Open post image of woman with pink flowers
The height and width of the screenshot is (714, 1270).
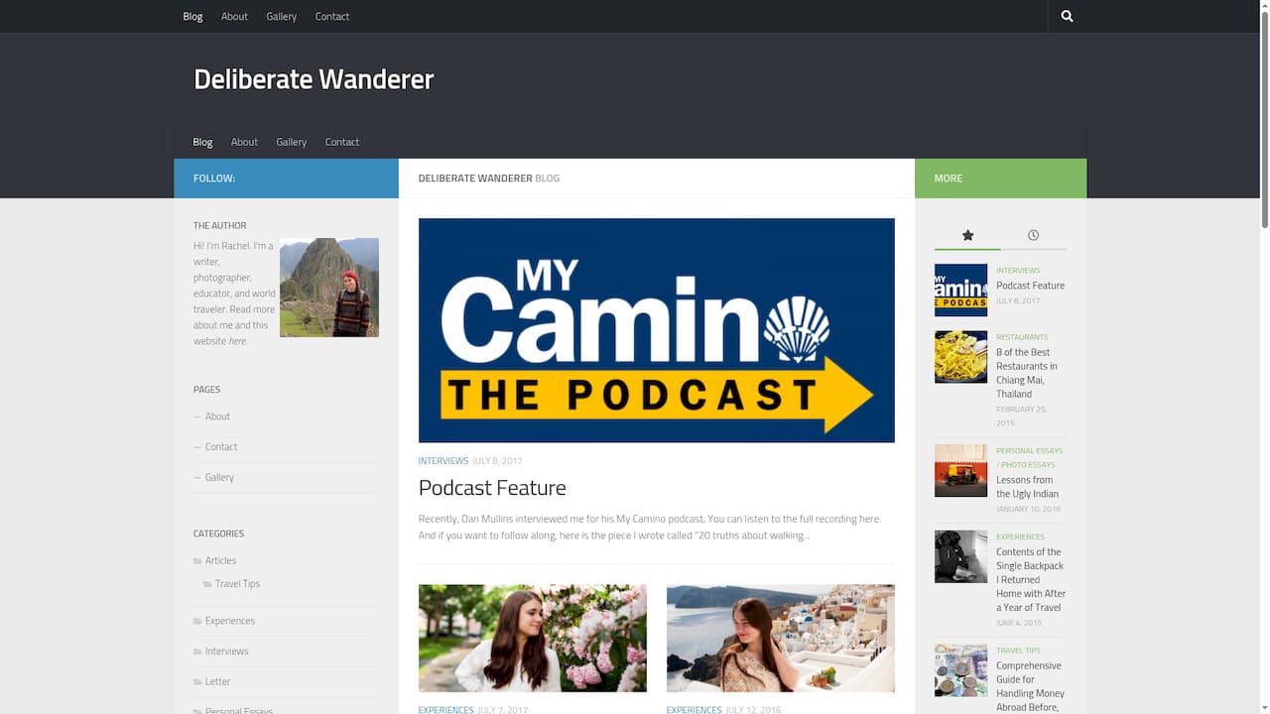pos(533,638)
